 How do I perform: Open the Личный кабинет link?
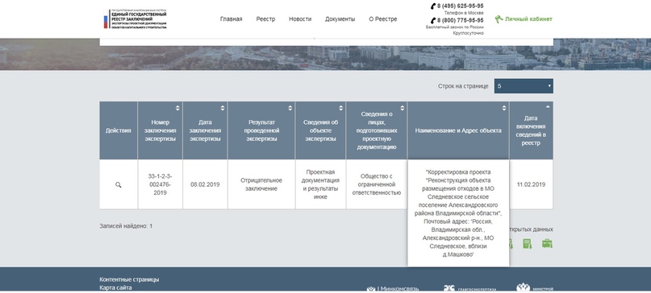(528, 19)
